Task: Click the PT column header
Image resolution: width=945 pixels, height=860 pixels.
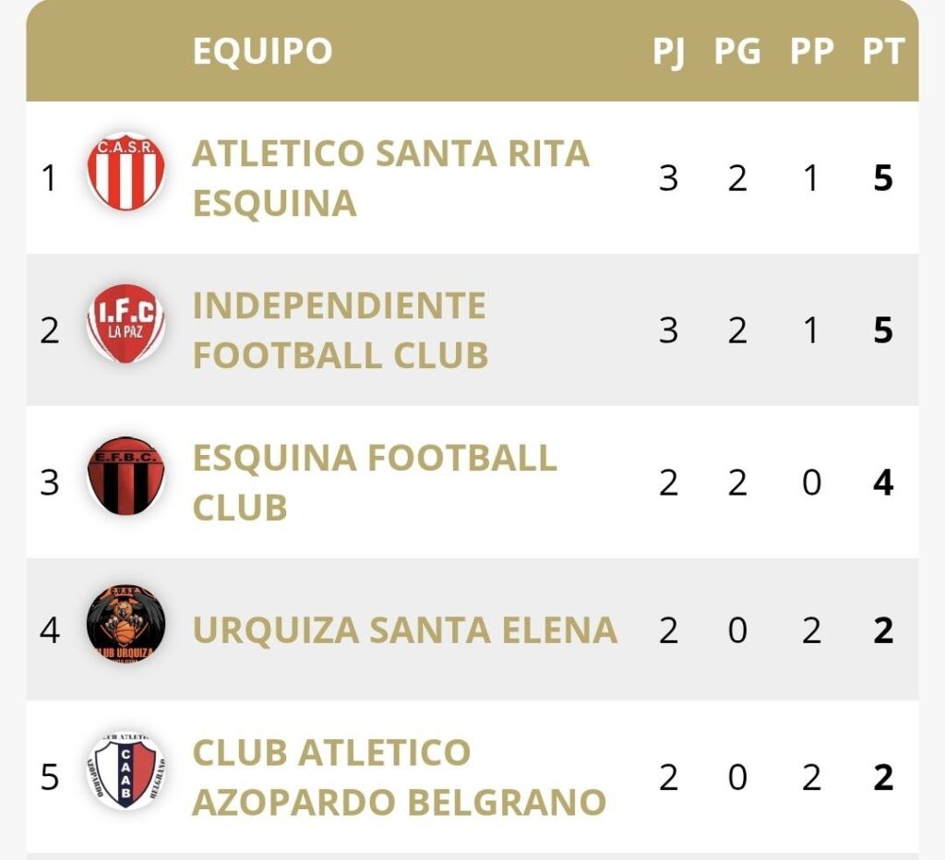Action: [x=883, y=53]
